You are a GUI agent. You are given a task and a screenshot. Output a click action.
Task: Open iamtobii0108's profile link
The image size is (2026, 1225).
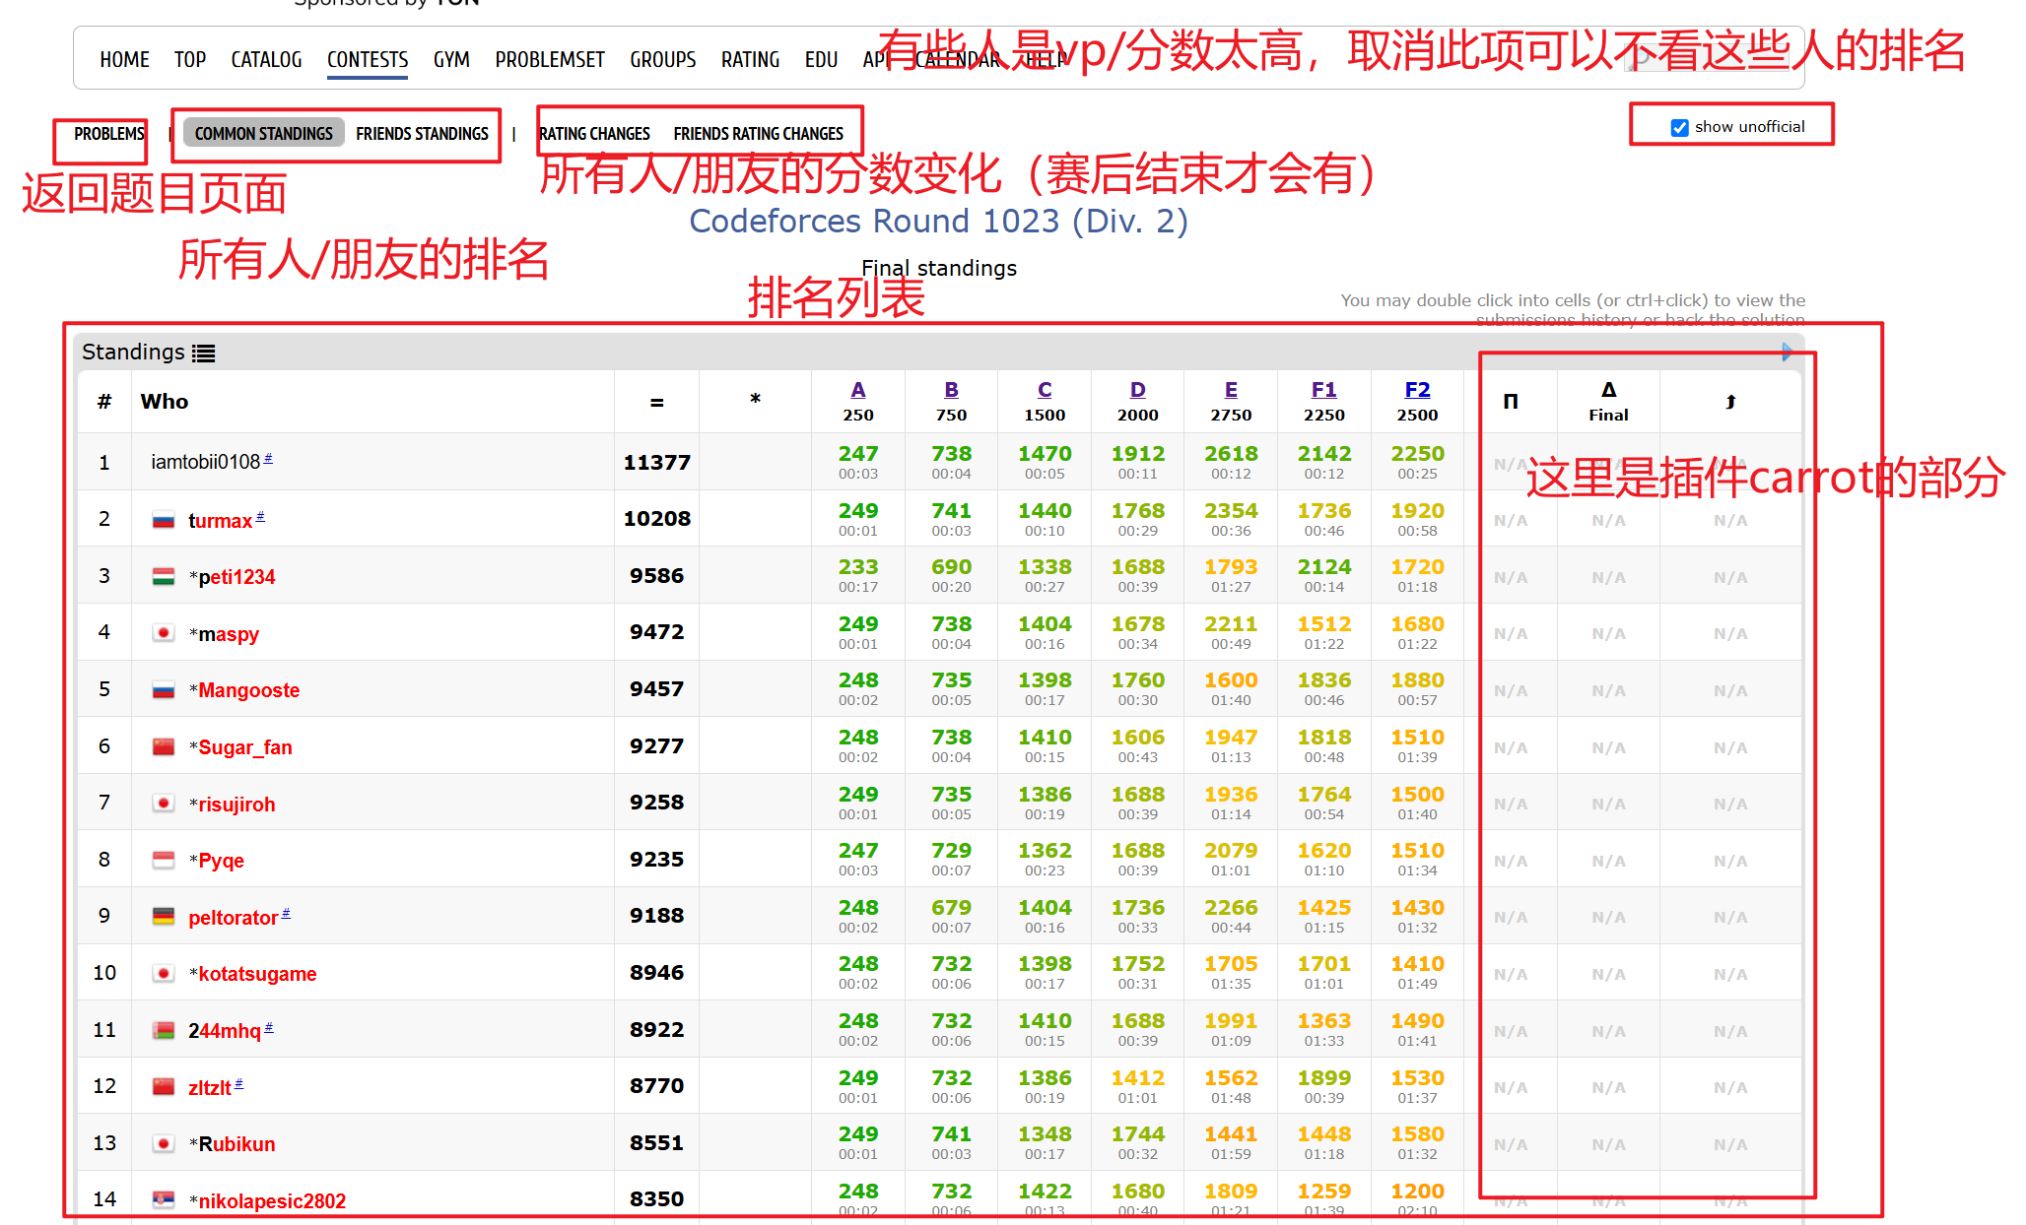pos(204,461)
